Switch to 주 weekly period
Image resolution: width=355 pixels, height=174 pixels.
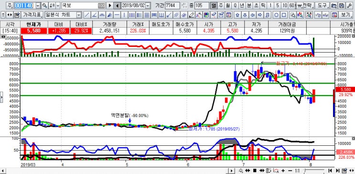(x=221, y=5)
